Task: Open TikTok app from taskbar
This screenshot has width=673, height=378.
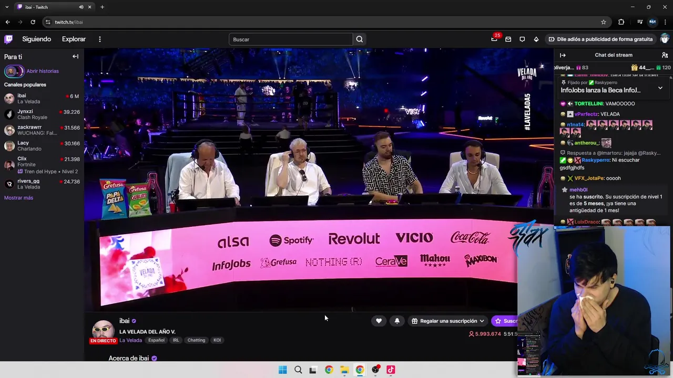Action: [x=391, y=370]
